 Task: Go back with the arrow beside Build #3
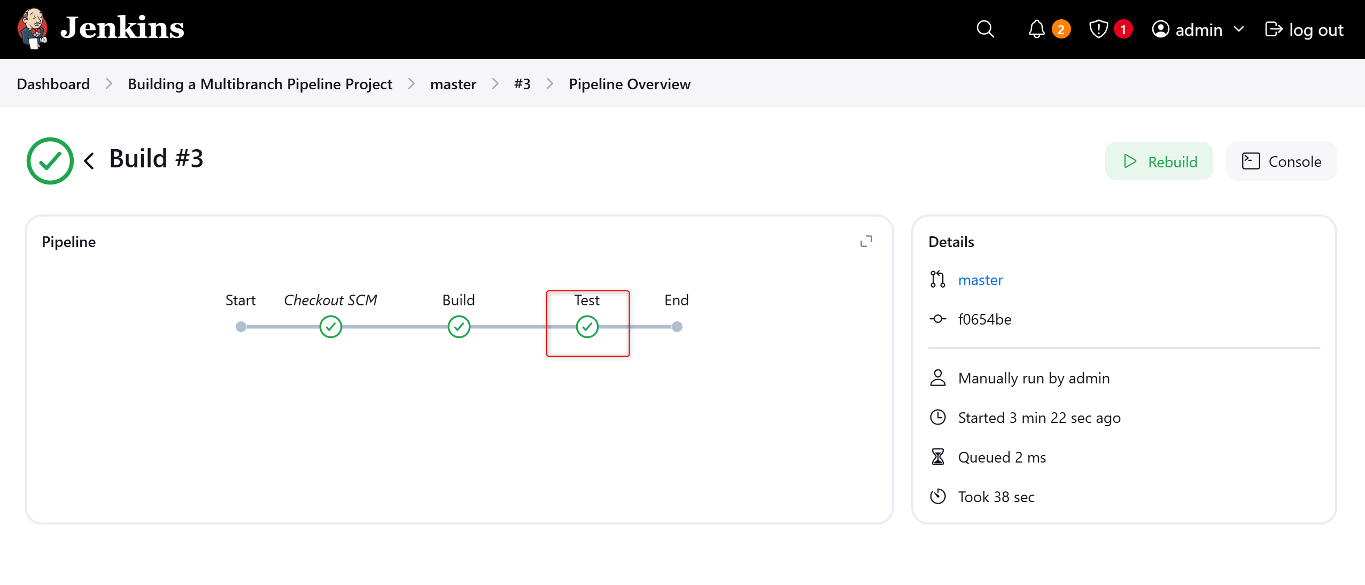89,160
